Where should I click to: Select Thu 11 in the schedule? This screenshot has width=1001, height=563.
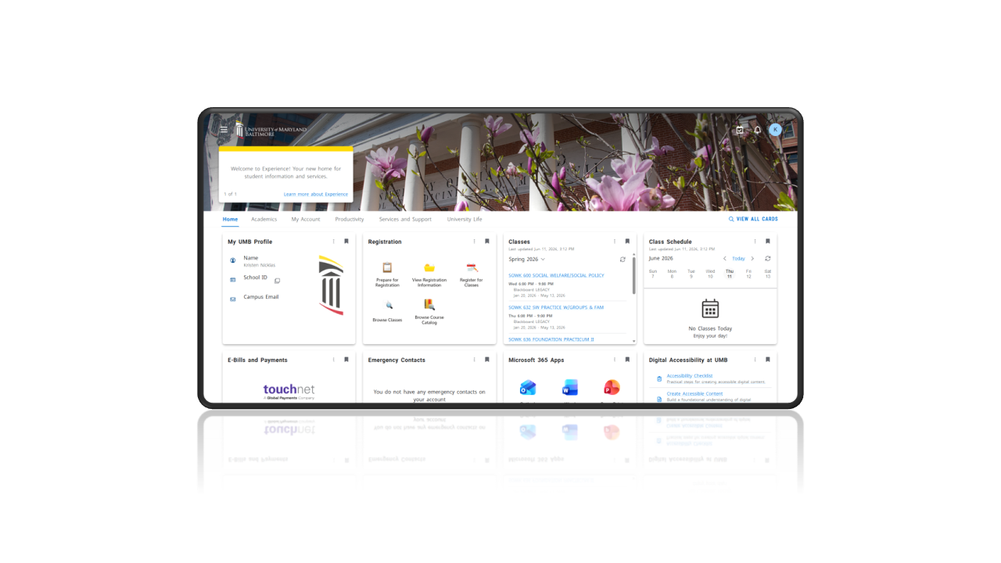pyautogui.click(x=730, y=274)
